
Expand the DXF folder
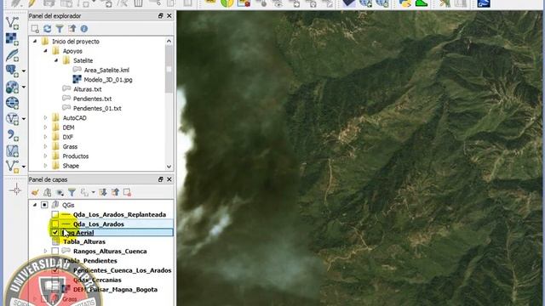[45, 137]
